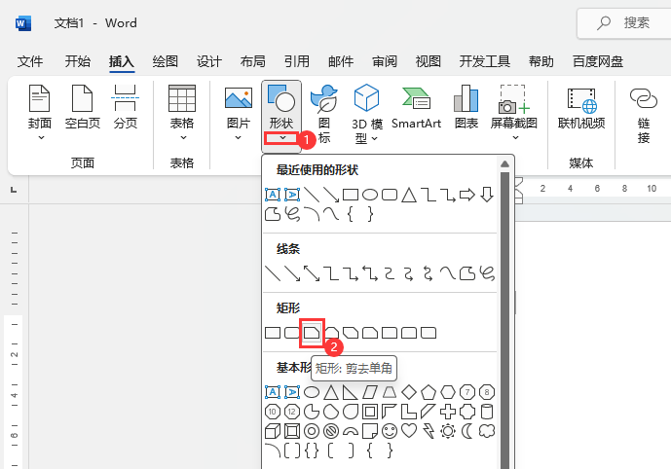
Task: Open the 审阅 tab
Action: tap(385, 61)
